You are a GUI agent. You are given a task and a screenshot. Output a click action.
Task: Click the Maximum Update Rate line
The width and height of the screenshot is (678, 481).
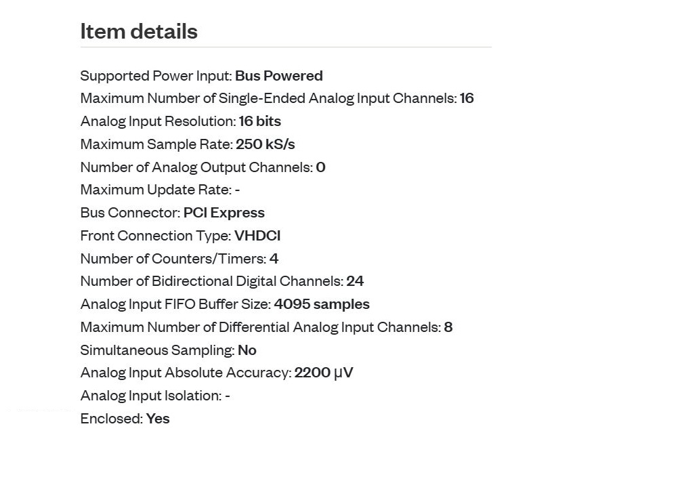click(160, 190)
